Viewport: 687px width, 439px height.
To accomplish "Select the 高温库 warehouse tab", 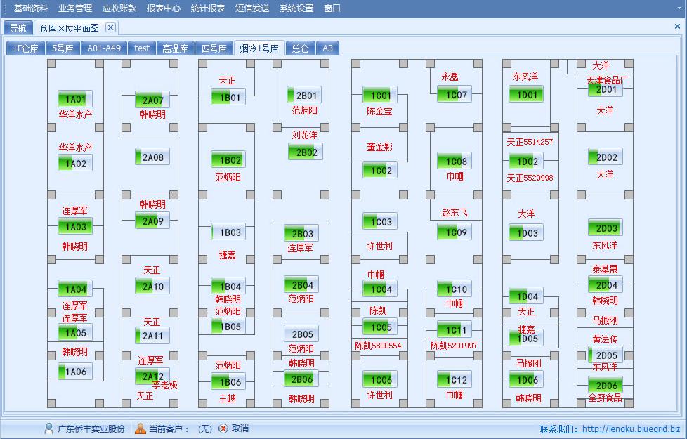I will 175,48.
